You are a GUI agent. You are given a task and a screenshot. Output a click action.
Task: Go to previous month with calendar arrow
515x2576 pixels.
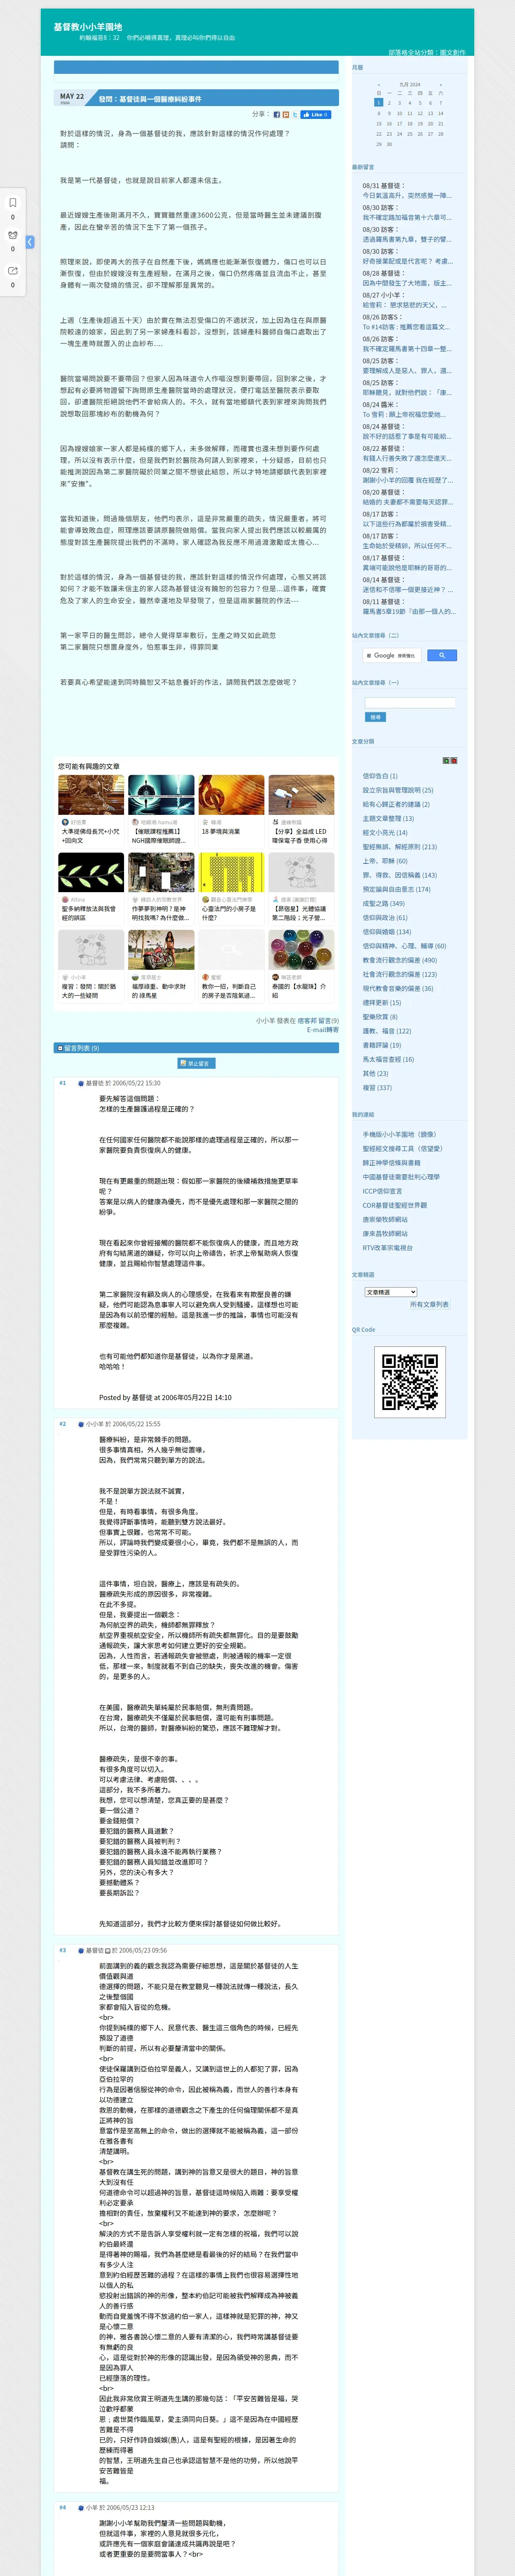378,85
